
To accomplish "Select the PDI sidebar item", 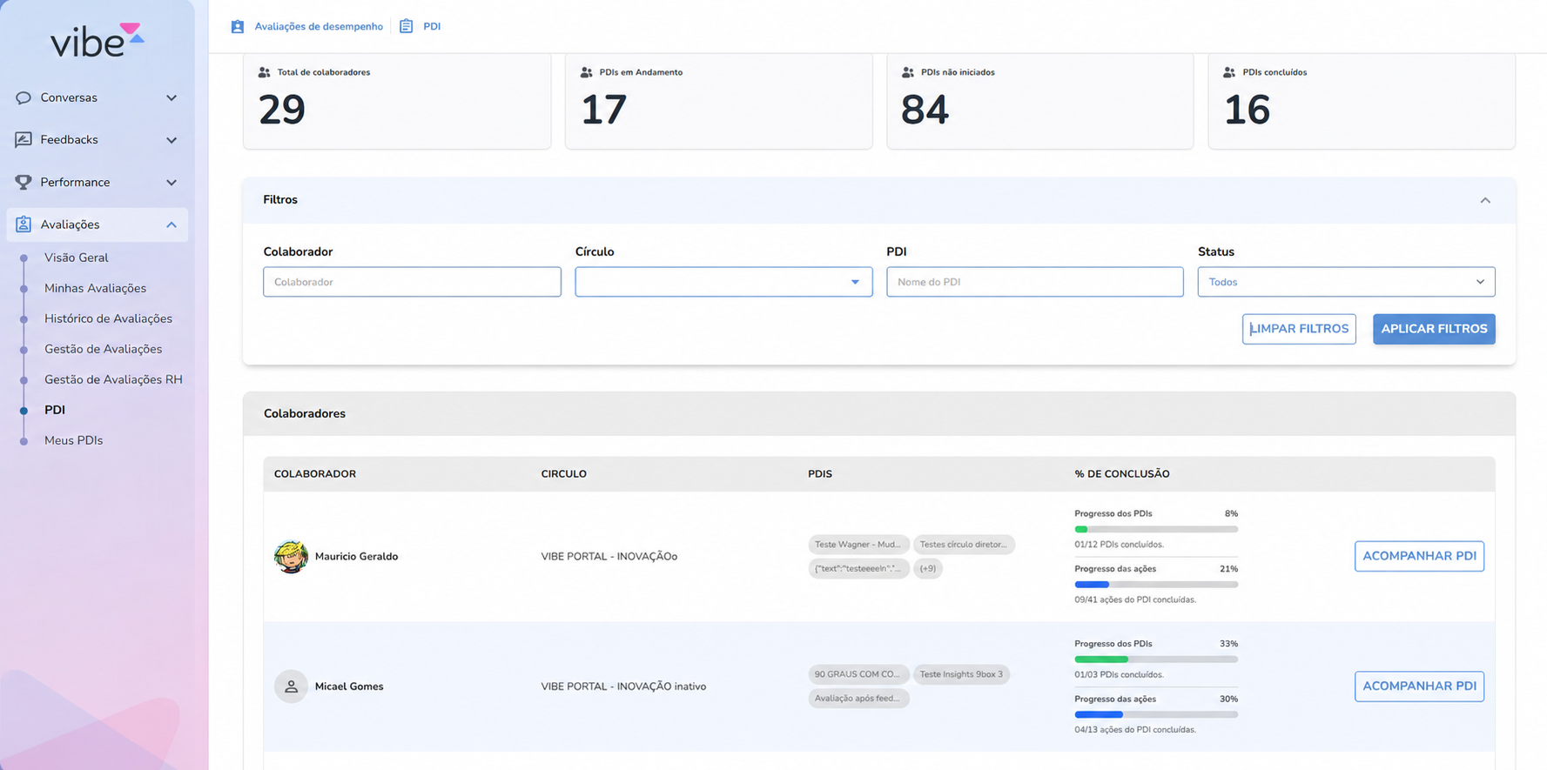I will coord(55,410).
